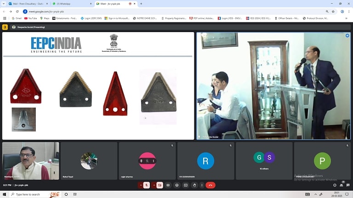Select PREM CHOUDHARY's participant tile
353x198 pixels.
click(322, 161)
